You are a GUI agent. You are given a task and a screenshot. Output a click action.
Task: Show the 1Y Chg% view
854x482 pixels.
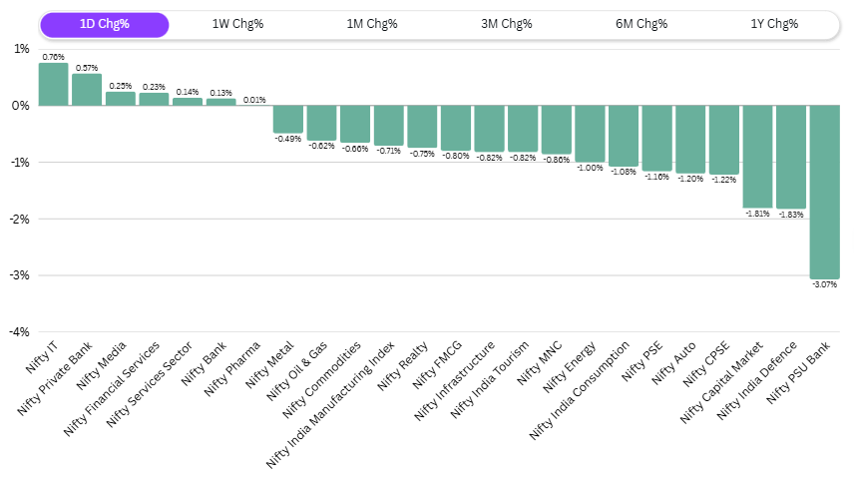click(x=774, y=24)
